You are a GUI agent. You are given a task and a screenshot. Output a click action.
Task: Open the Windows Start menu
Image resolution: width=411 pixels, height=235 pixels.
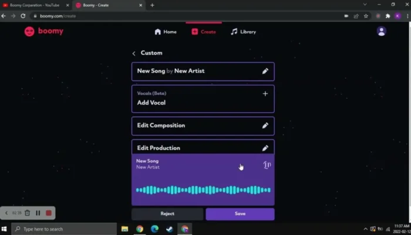tap(4, 229)
